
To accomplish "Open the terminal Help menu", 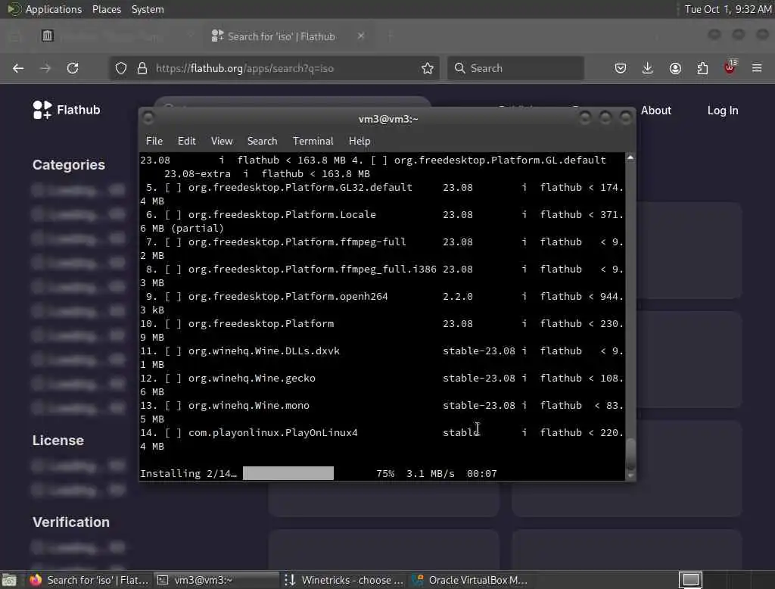I will point(359,141).
